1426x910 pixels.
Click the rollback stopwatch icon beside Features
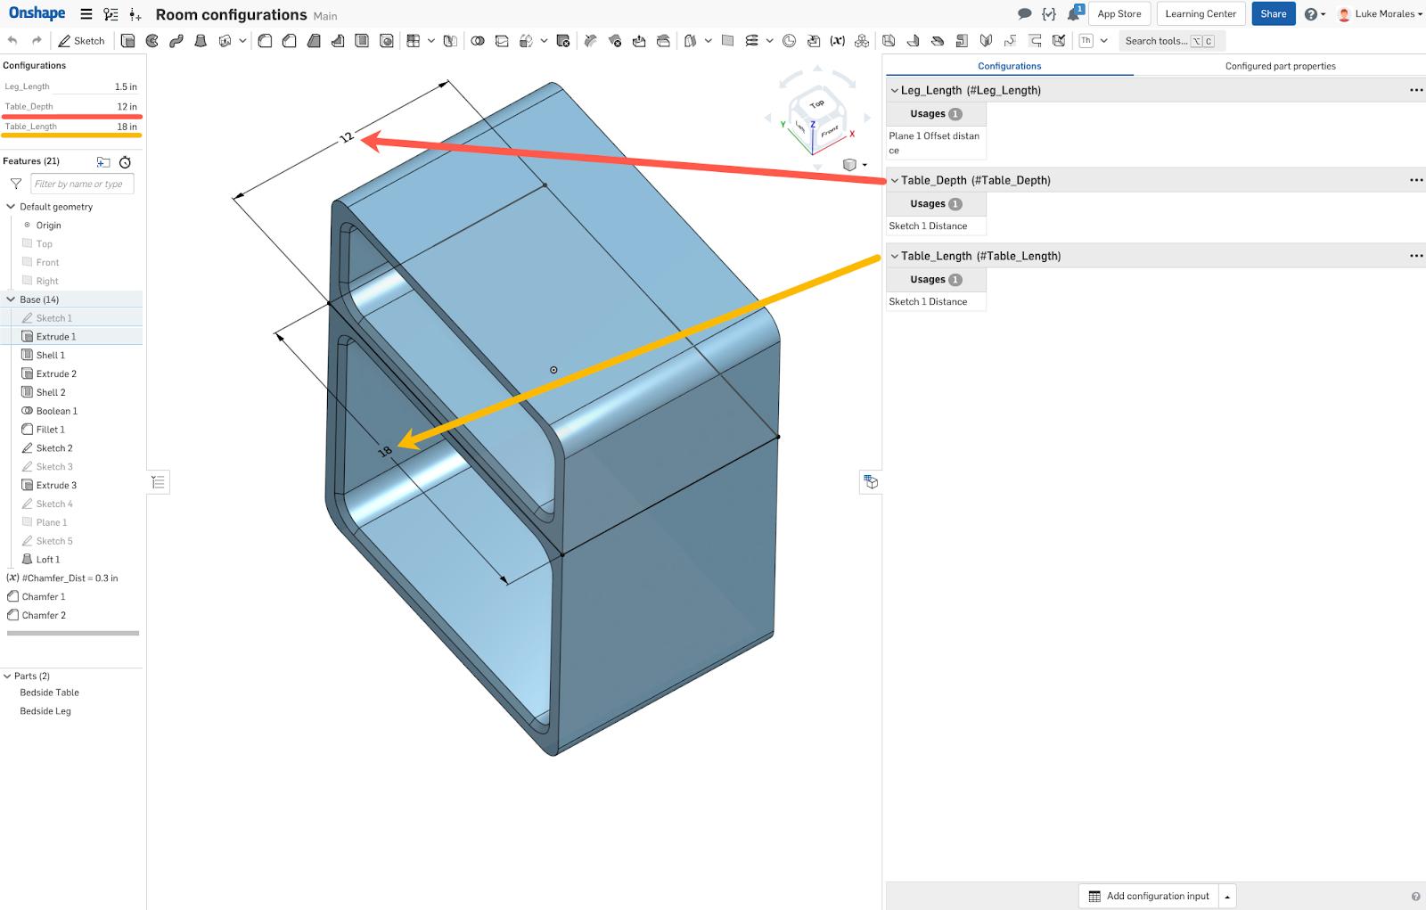pos(125,161)
